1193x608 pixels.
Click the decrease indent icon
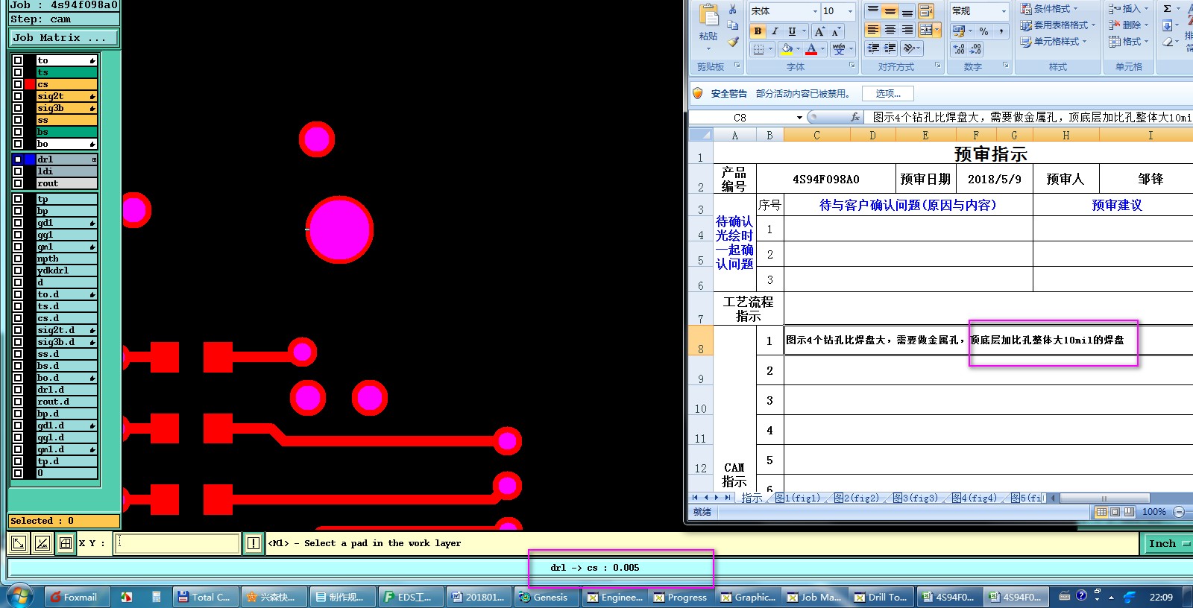click(x=873, y=48)
